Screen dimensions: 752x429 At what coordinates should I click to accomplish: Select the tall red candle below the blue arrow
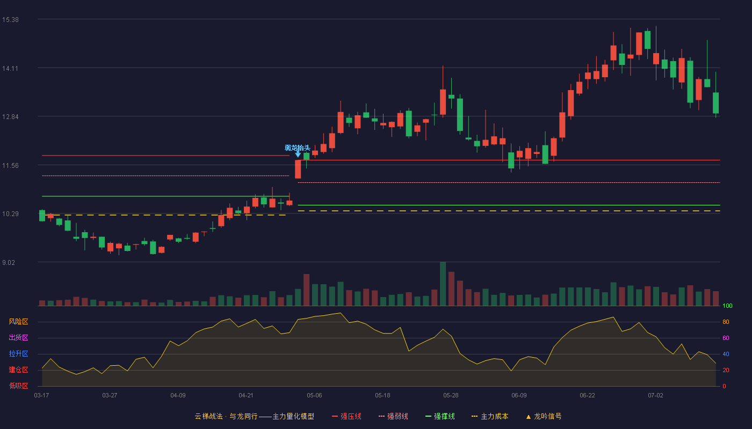[298, 169]
